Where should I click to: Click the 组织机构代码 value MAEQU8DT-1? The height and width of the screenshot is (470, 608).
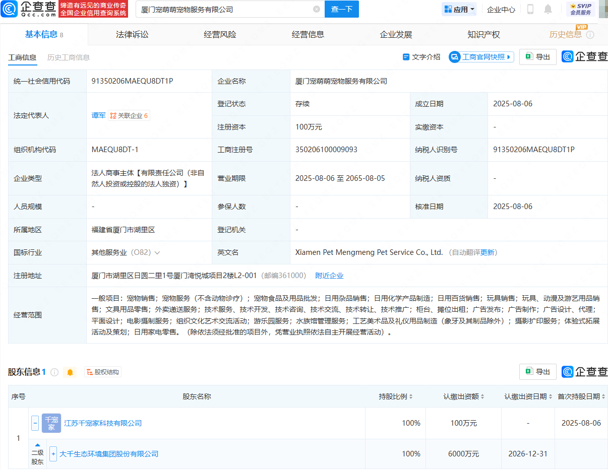tap(115, 150)
